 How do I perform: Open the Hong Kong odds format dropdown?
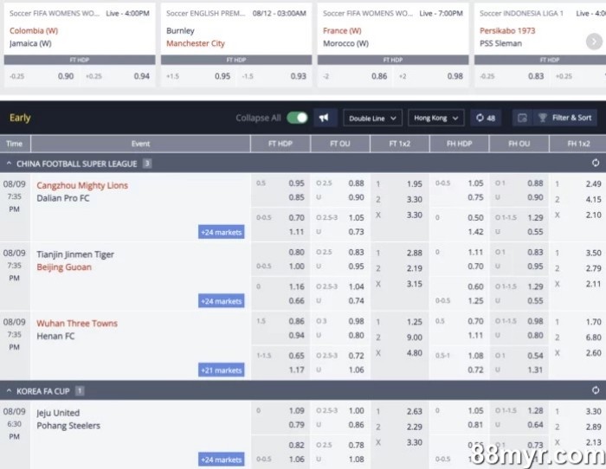[436, 118]
